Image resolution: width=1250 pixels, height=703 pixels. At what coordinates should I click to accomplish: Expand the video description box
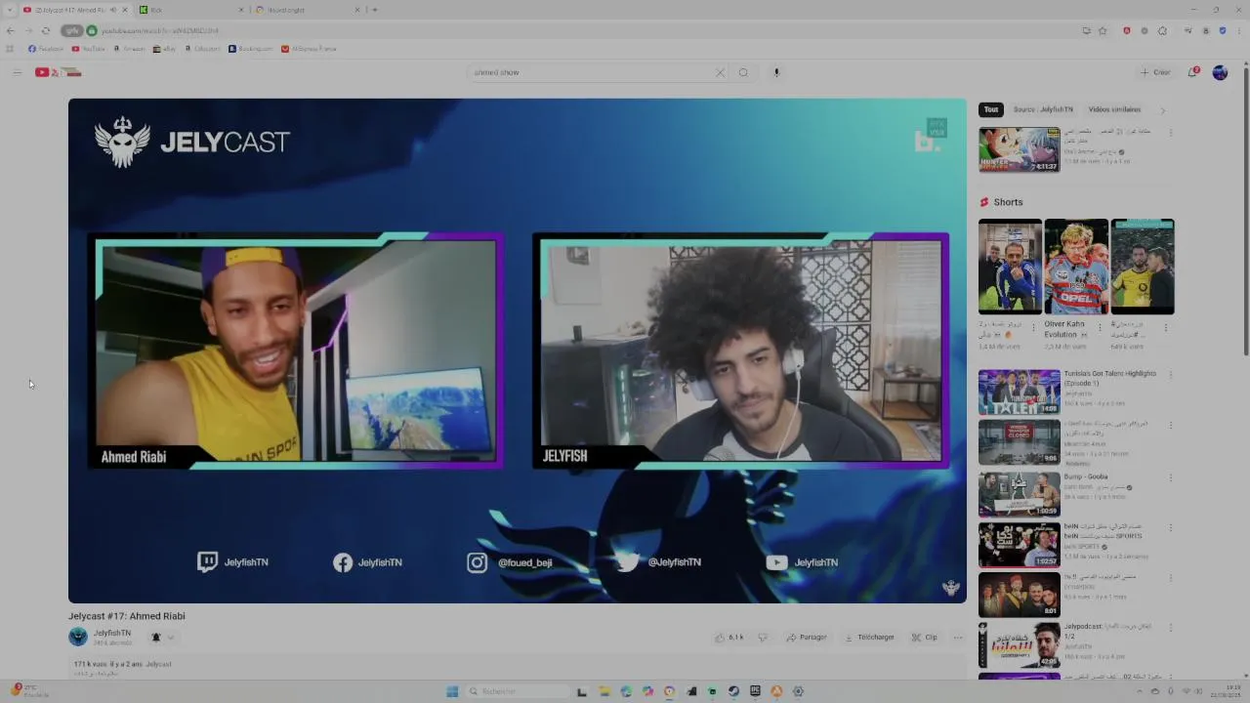(518, 668)
